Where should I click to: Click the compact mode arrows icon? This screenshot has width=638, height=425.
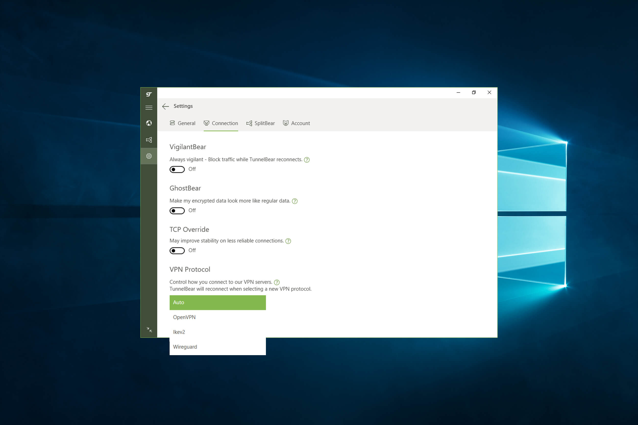pos(149,330)
